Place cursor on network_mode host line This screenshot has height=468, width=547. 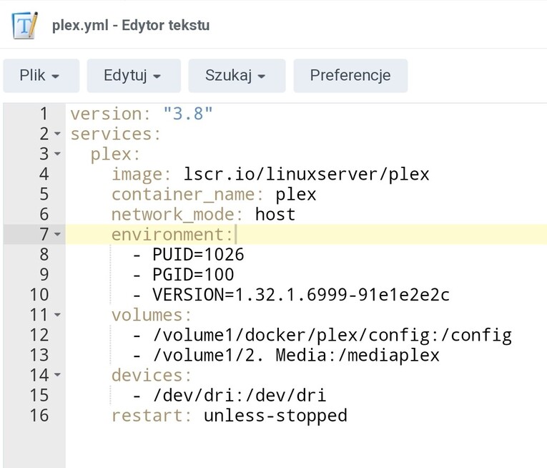click(x=203, y=215)
